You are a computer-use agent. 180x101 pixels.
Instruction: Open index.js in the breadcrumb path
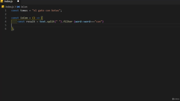(10, 7)
